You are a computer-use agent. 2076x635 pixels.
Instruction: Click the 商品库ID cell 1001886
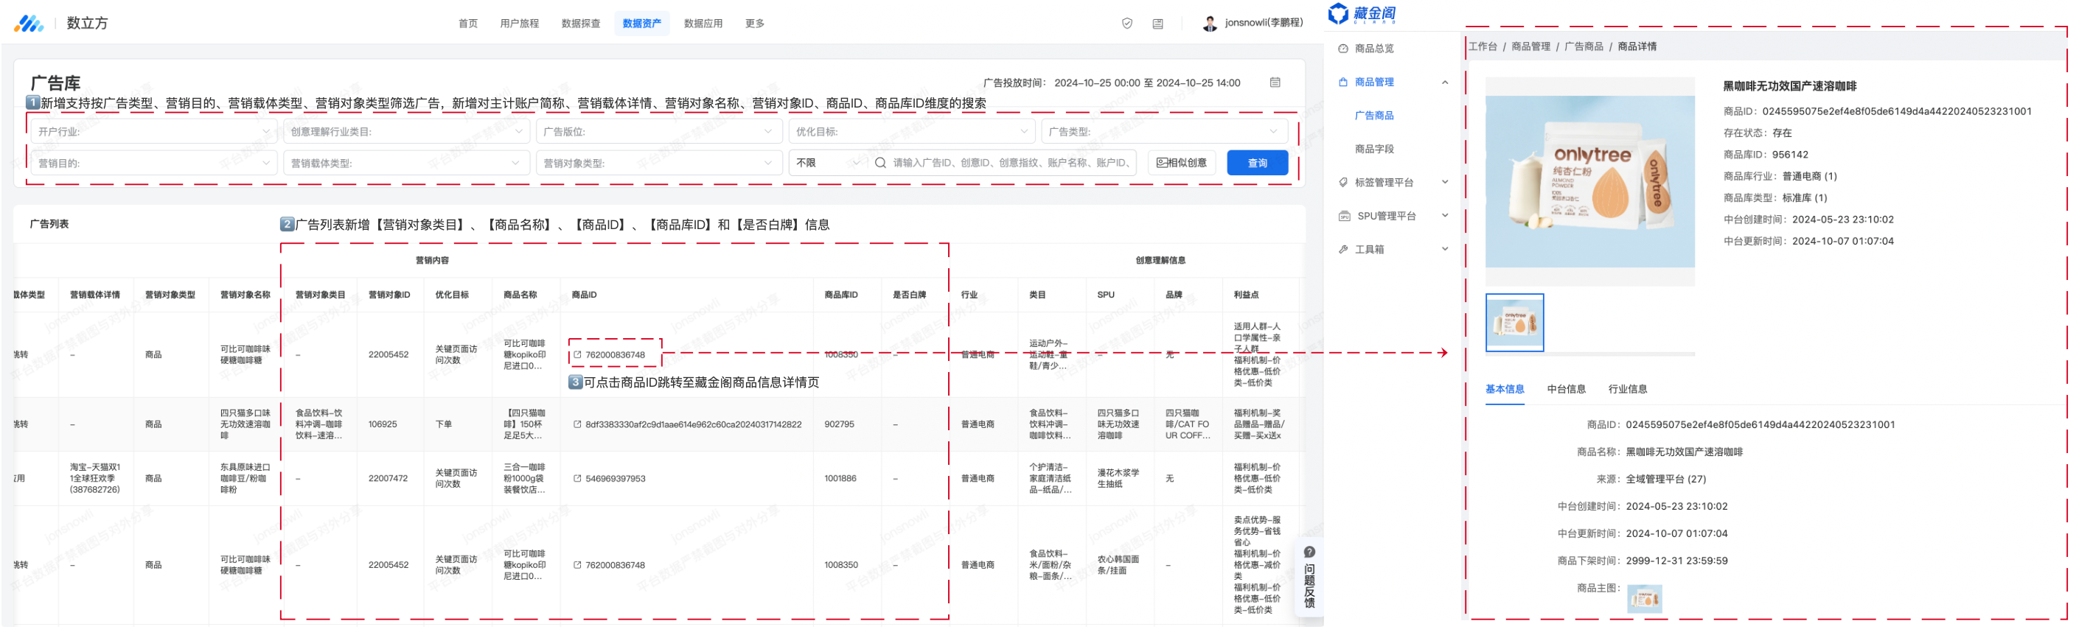click(840, 478)
